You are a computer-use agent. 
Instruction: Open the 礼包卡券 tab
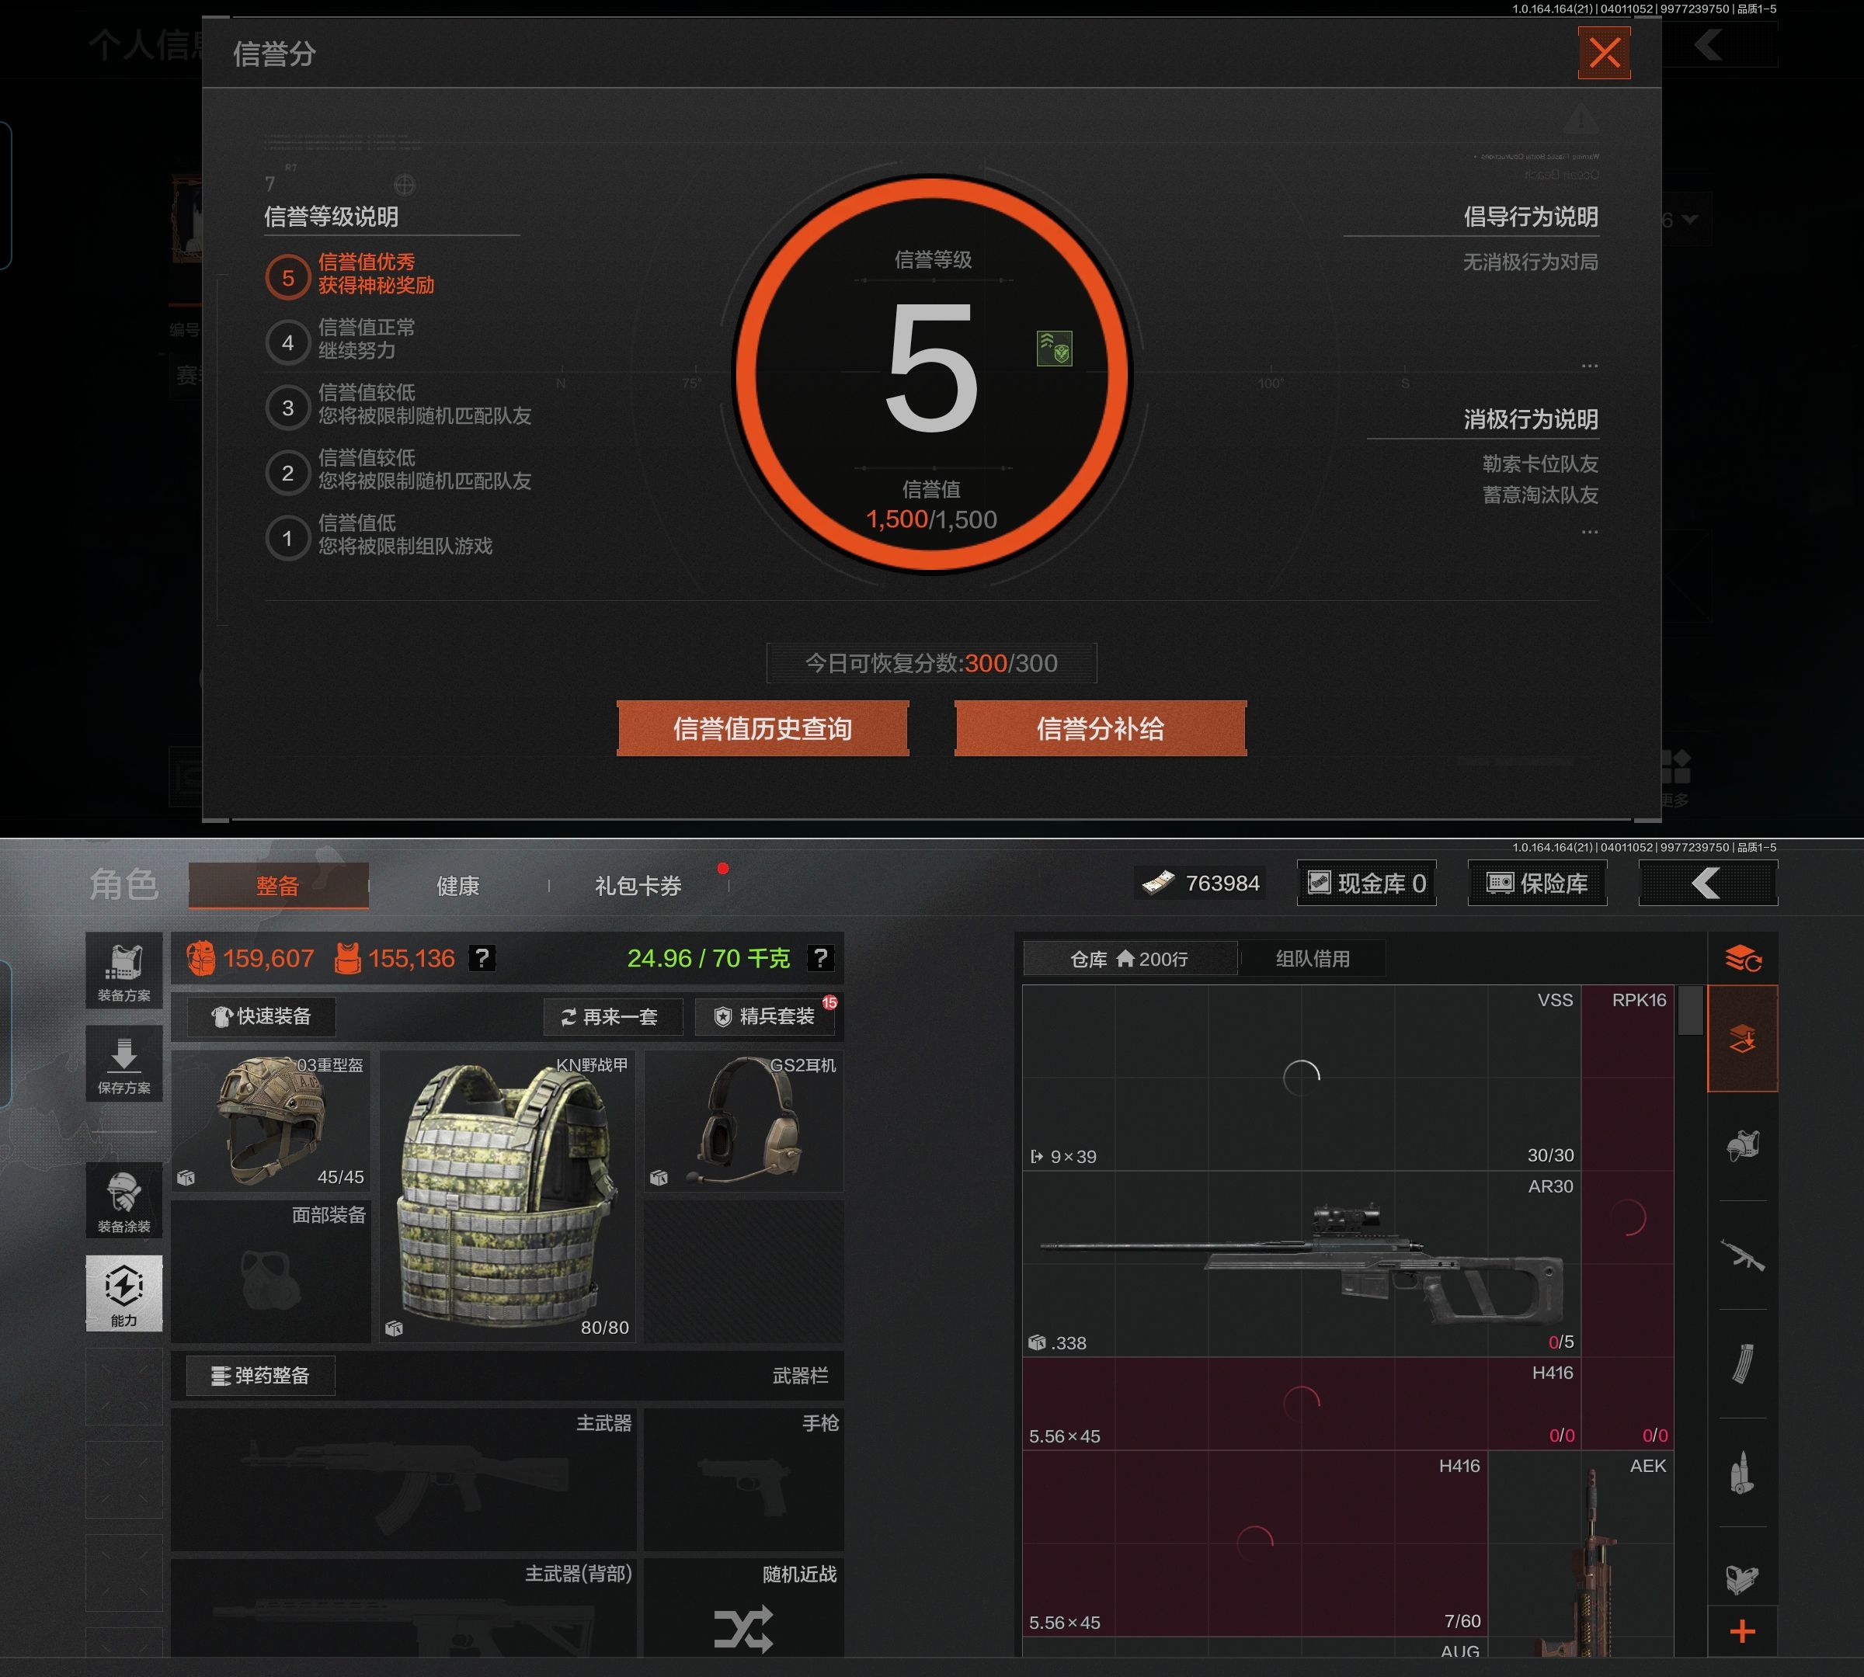click(638, 886)
